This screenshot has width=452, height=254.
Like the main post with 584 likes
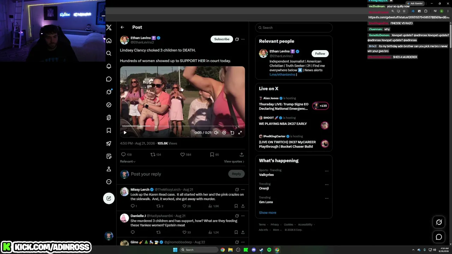point(186,155)
